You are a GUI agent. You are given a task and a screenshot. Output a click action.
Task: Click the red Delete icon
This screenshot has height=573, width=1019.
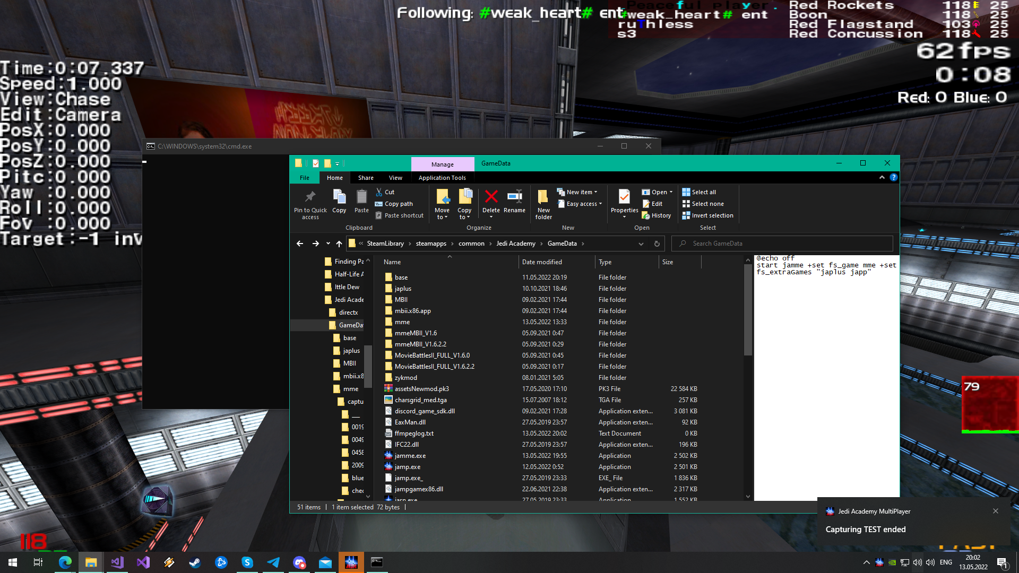(x=491, y=197)
